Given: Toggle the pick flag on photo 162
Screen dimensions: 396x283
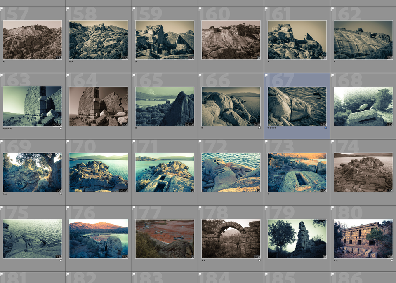Looking at the screenshot, I should click(332, 9).
